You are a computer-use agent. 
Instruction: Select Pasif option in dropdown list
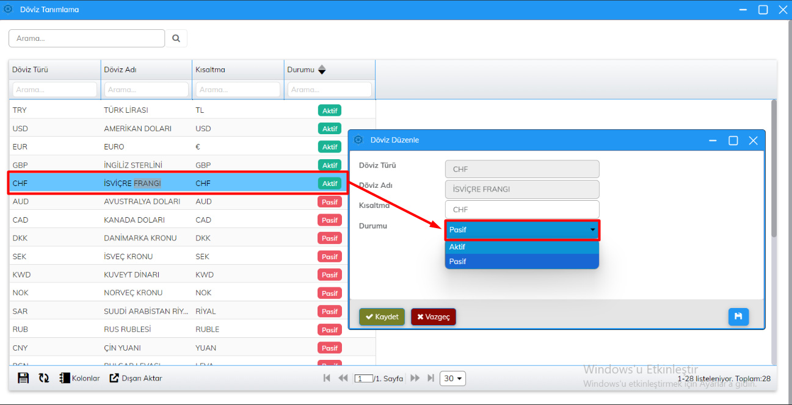coord(522,262)
